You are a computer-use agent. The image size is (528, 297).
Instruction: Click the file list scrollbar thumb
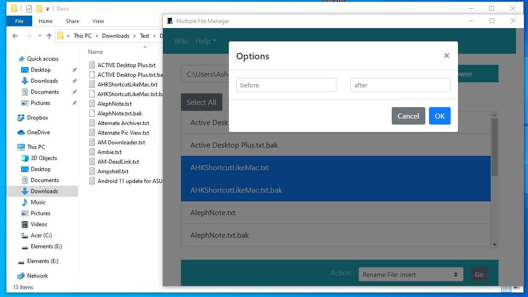(x=494, y=147)
